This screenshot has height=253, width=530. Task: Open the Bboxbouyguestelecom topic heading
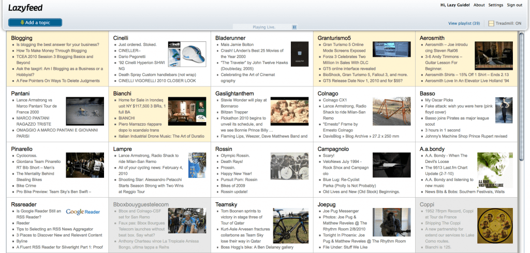(141, 204)
